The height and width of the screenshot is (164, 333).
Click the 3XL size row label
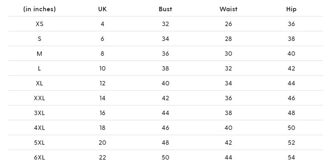pyautogui.click(x=39, y=113)
